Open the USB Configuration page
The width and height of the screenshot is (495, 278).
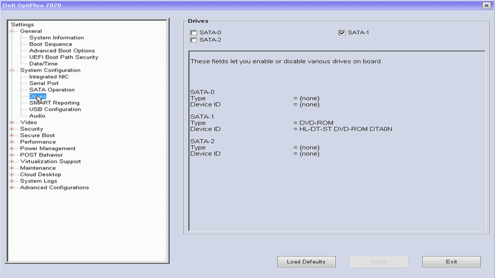(55, 109)
